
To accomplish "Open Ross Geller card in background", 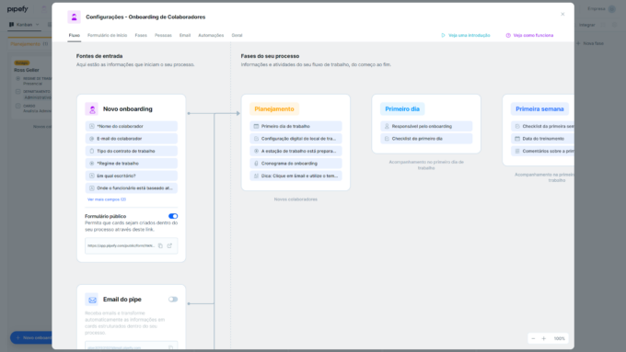I will (32, 87).
